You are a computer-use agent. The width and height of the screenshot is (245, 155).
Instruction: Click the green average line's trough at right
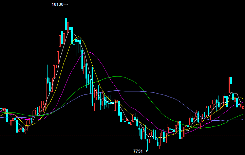pyautogui.click(x=200, y=128)
